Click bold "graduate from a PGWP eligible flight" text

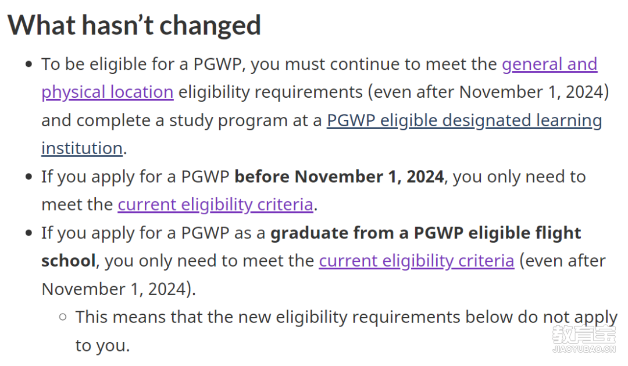[426, 233]
